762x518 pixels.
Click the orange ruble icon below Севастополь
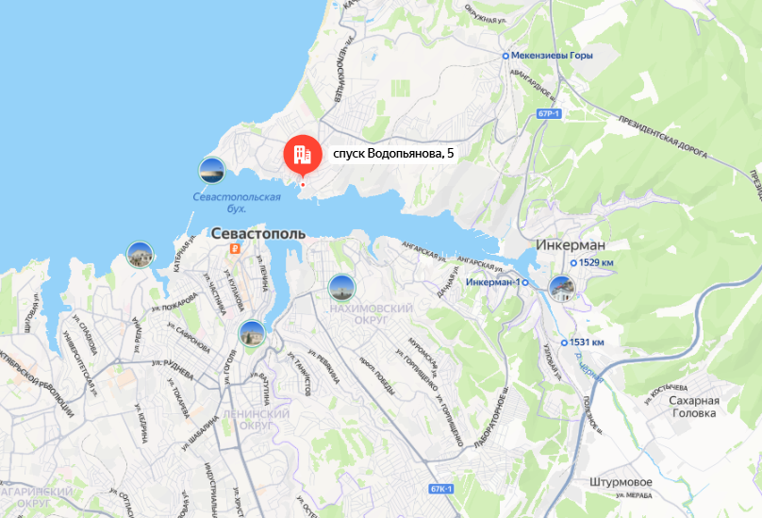pos(235,248)
